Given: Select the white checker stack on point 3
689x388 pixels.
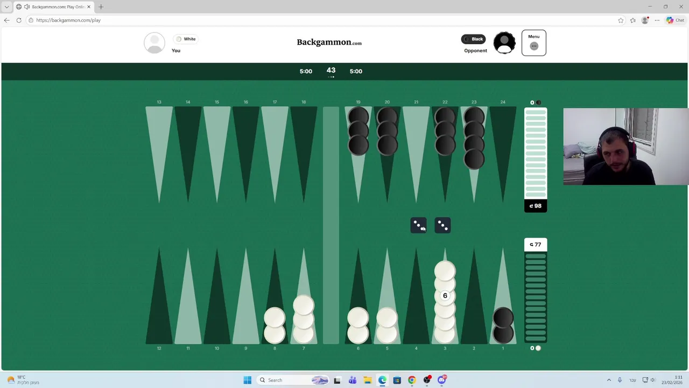Looking at the screenshot, I should click(x=445, y=302).
